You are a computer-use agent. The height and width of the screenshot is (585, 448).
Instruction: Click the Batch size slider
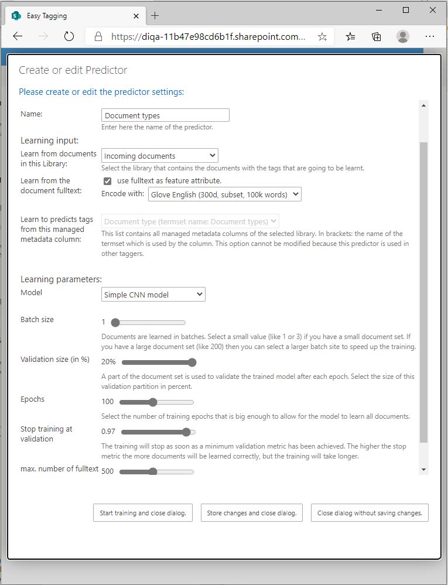149,323
